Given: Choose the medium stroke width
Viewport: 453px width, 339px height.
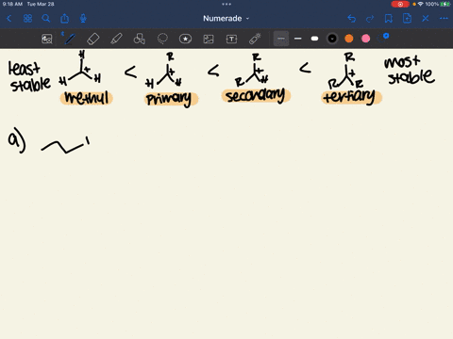Looking at the screenshot, I should 297,39.
